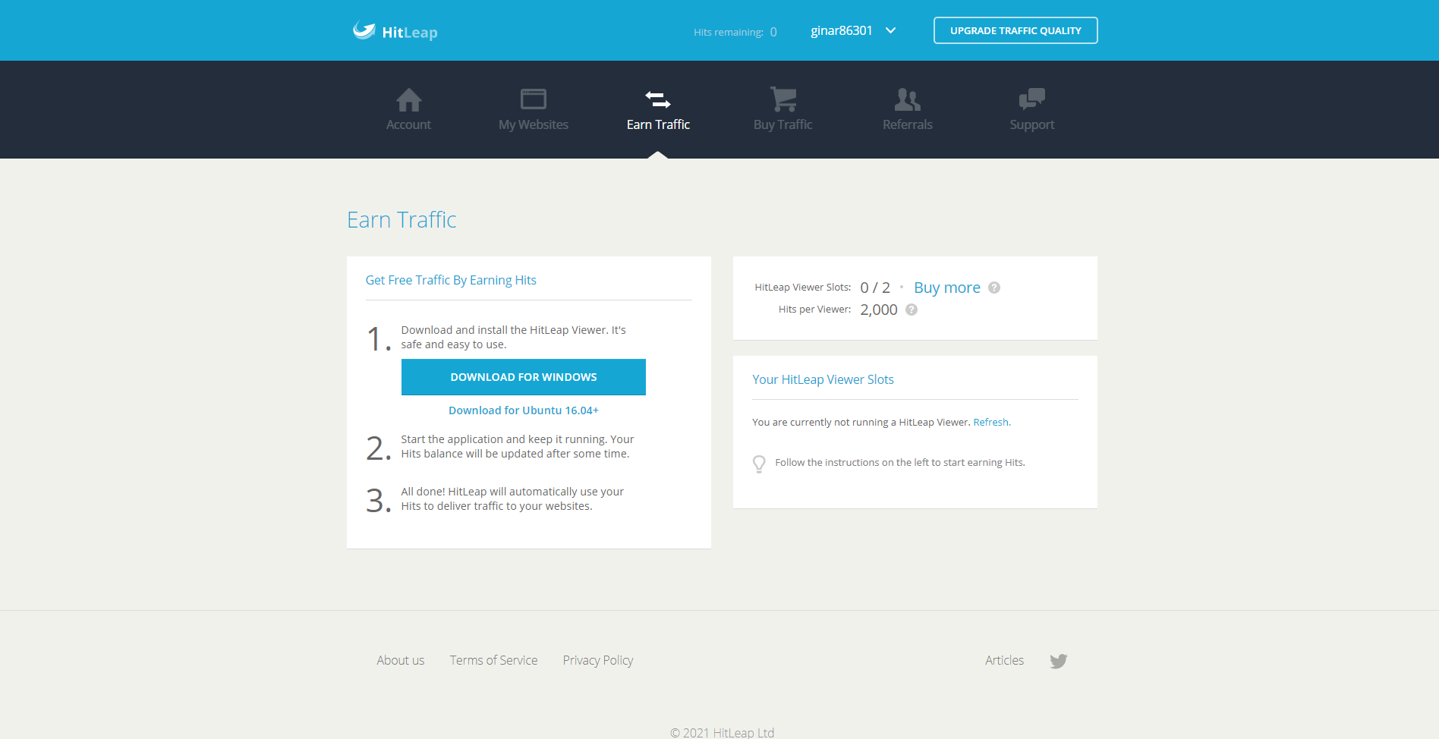Click 'Start the application and keep it running' text
This screenshot has height=739, width=1439.
point(518,446)
